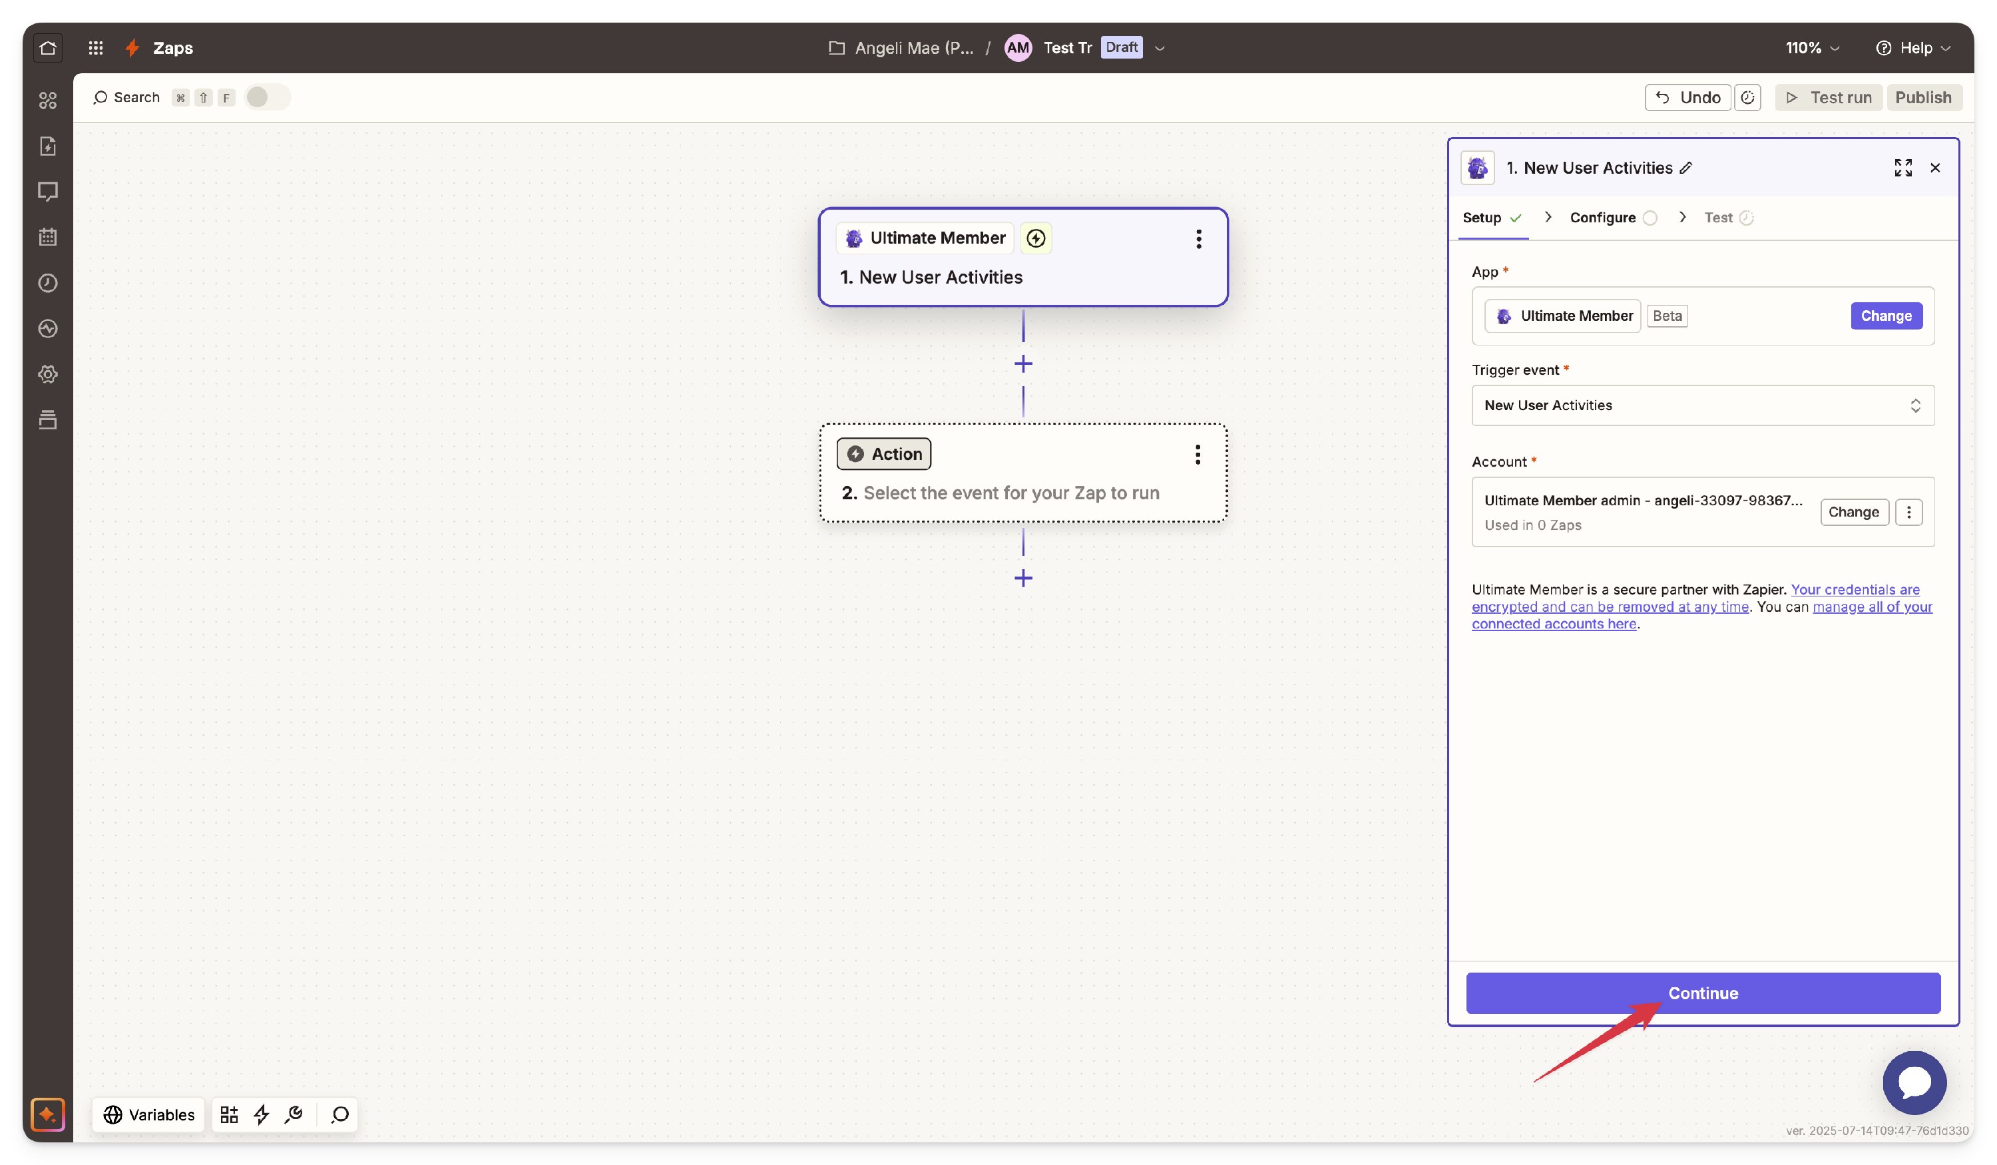The image size is (1997, 1165).
Task: Switch to the Test tab
Action: (x=1728, y=217)
